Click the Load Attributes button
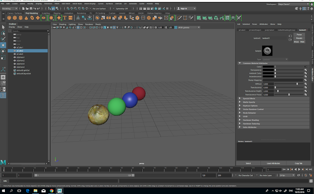This screenshot has width=314, height=194. pyautogui.click(x=273, y=163)
